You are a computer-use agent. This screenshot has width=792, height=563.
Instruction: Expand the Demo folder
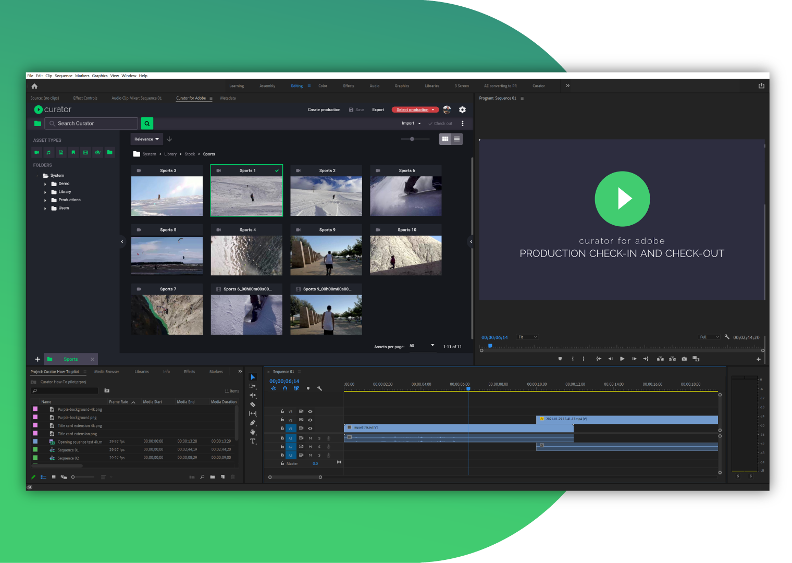45,184
